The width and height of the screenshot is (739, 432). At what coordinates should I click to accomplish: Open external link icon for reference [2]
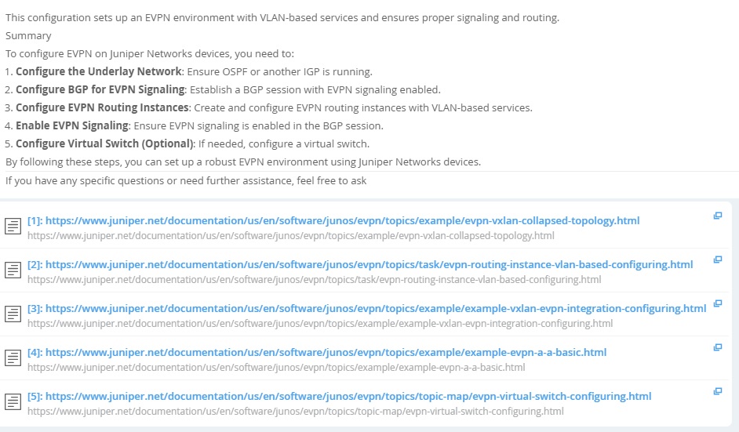tap(717, 260)
